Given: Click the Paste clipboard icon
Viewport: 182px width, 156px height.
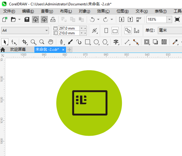Looking at the screenshot, I should pos(81,19).
